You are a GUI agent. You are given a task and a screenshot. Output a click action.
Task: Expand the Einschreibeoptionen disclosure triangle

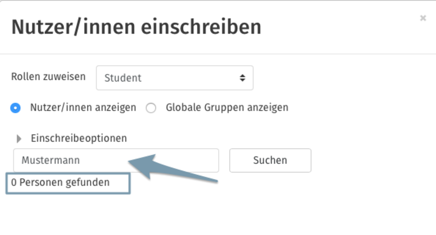(19, 139)
